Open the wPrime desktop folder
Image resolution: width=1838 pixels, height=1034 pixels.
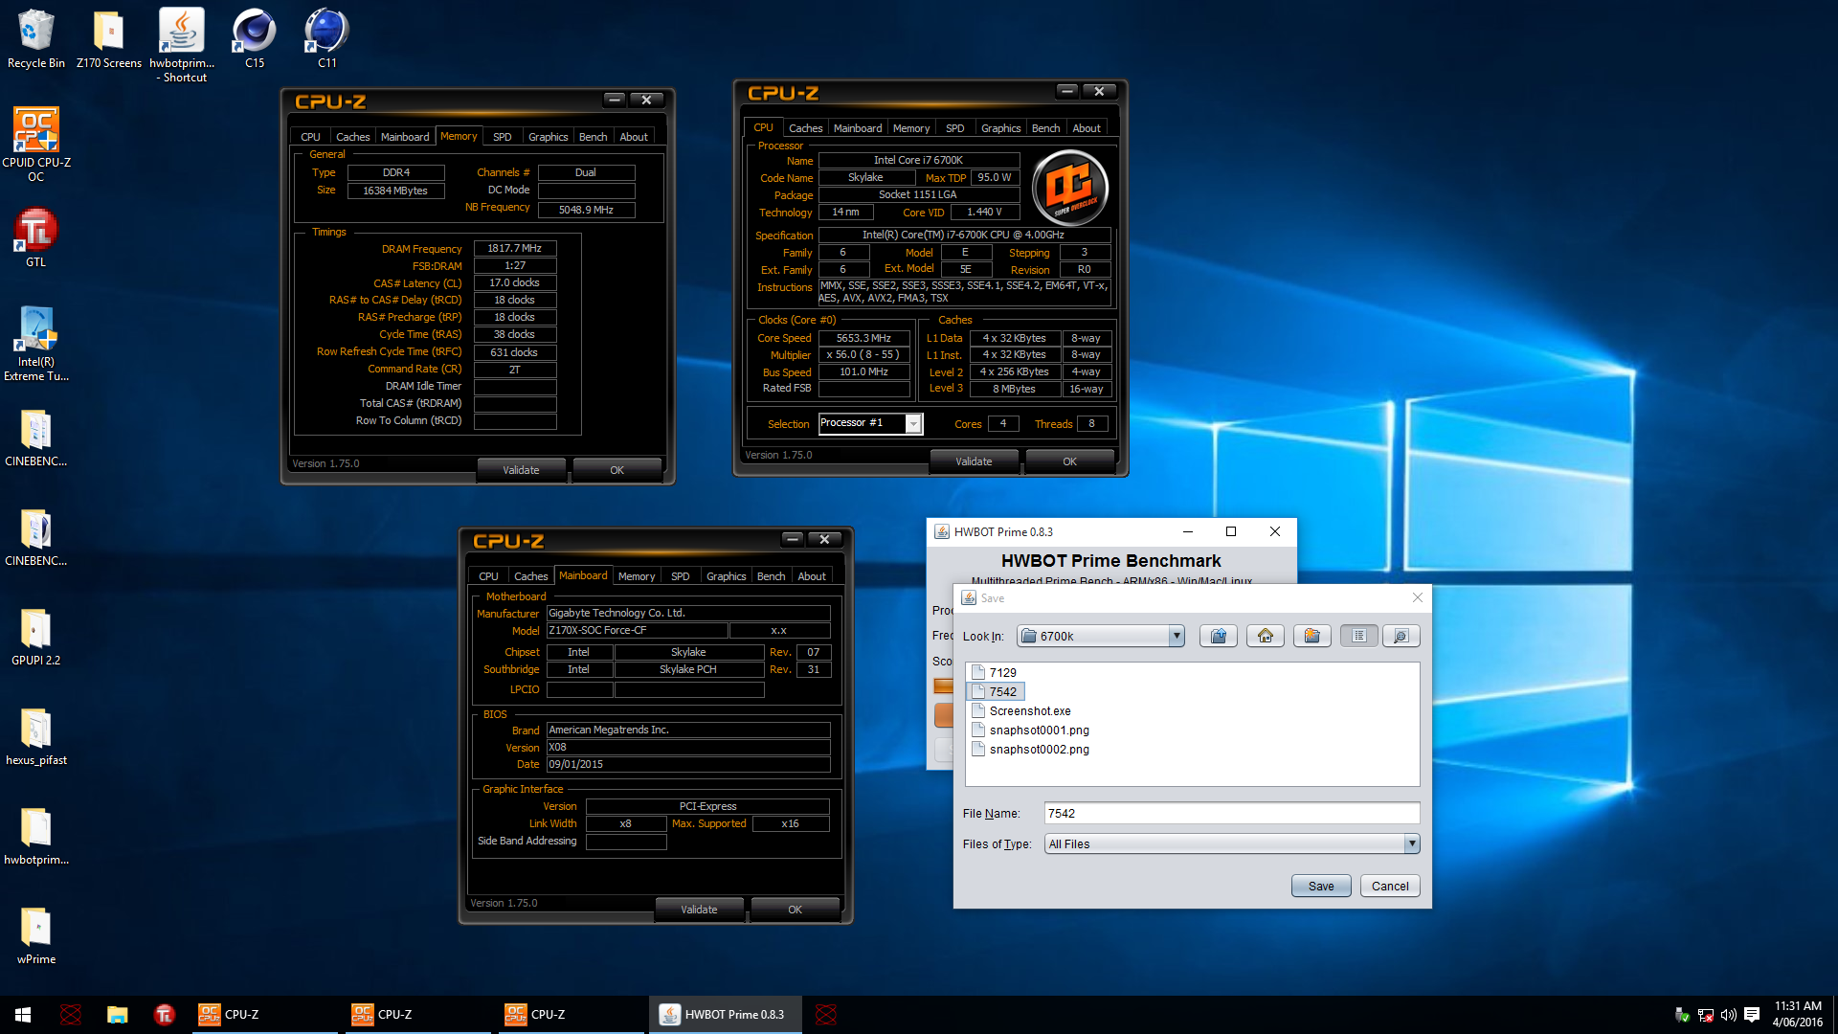[x=36, y=936]
